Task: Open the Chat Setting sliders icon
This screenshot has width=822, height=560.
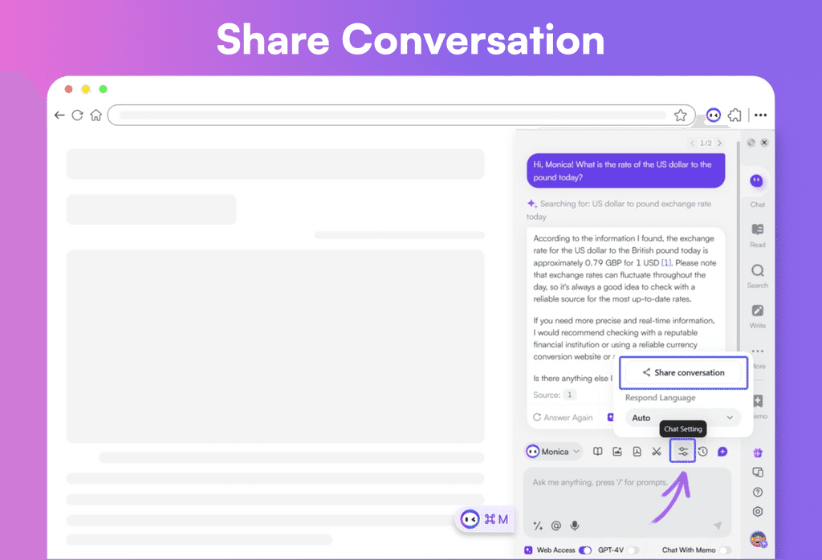Action: pos(682,452)
